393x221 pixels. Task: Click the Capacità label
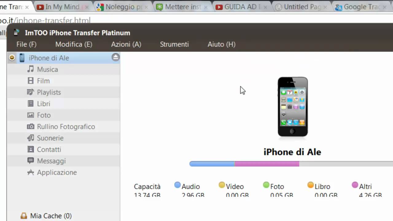point(147,187)
